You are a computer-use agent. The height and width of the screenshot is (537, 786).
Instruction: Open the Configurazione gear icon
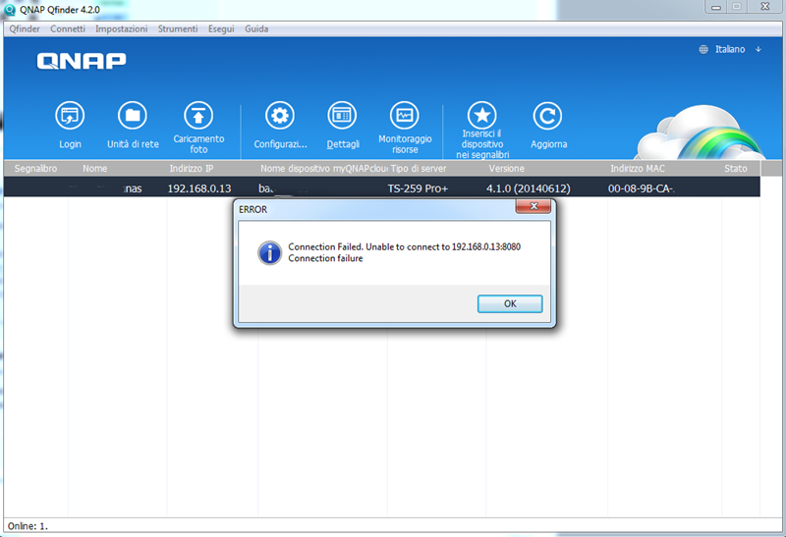tap(280, 116)
